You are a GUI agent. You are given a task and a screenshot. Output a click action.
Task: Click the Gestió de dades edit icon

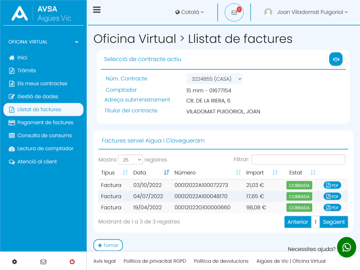pos(12,96)
